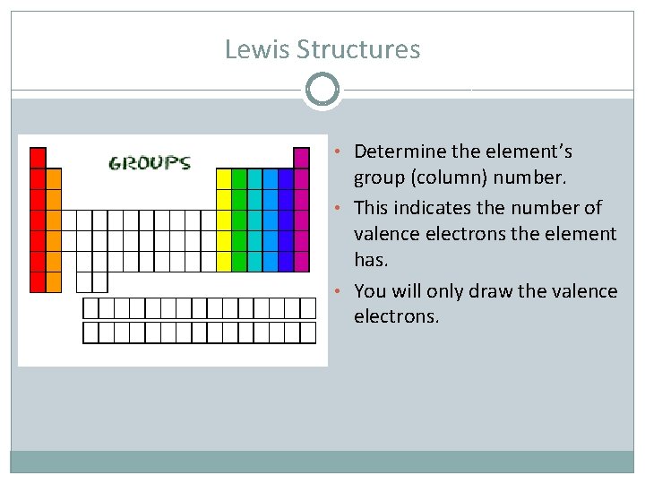Screen dimensions: 645x484
Task: Select the light blue column of the table
Action: (271, 220)
